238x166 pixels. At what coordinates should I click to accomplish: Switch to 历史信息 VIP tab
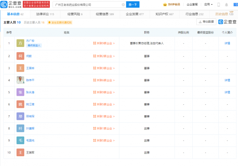[224, 14]
